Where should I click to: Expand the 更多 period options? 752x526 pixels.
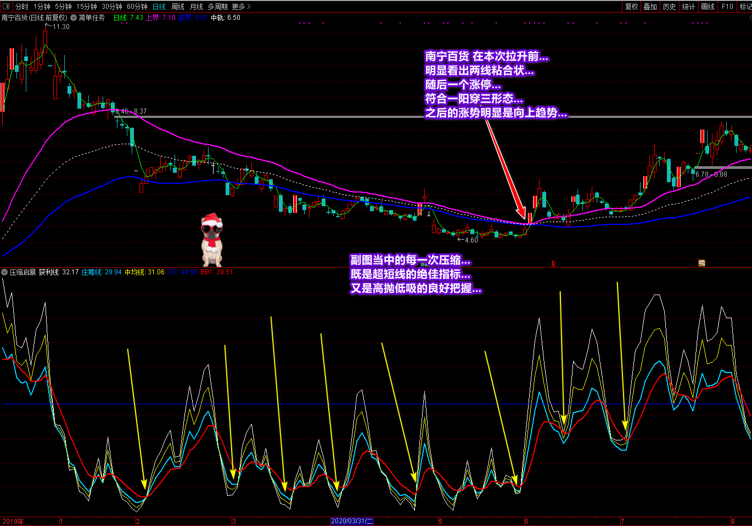(x=240, y=7)
